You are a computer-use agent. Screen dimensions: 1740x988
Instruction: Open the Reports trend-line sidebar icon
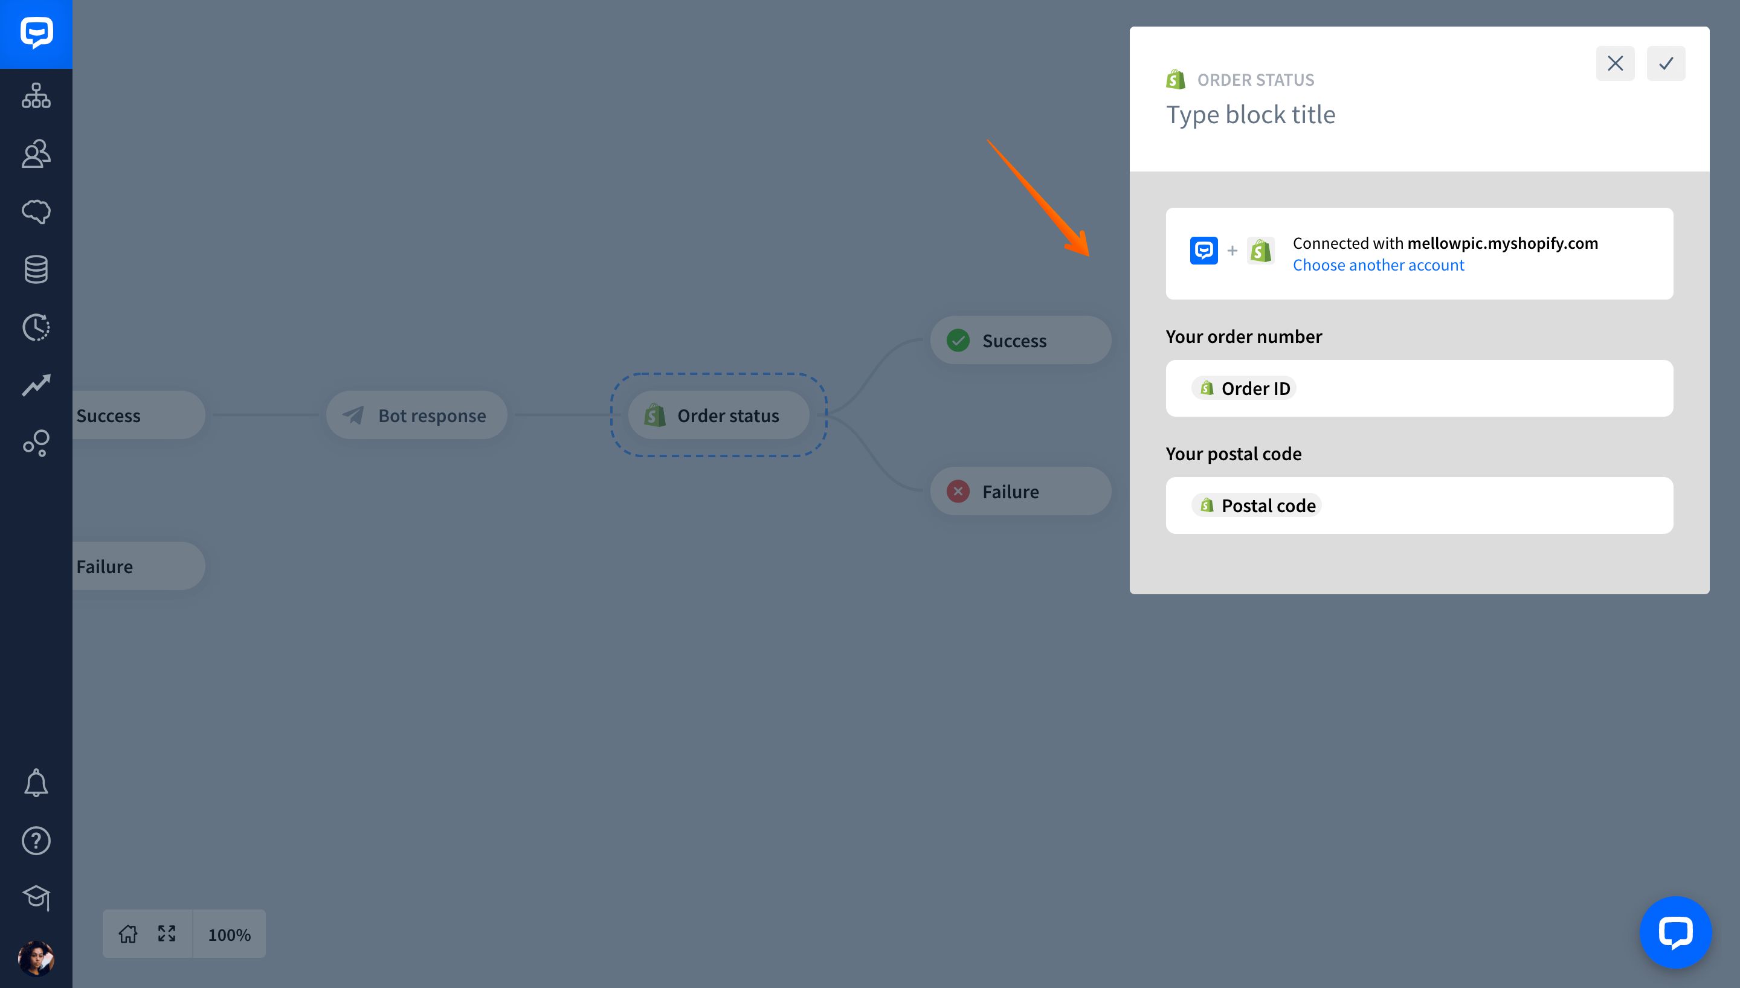36,385
